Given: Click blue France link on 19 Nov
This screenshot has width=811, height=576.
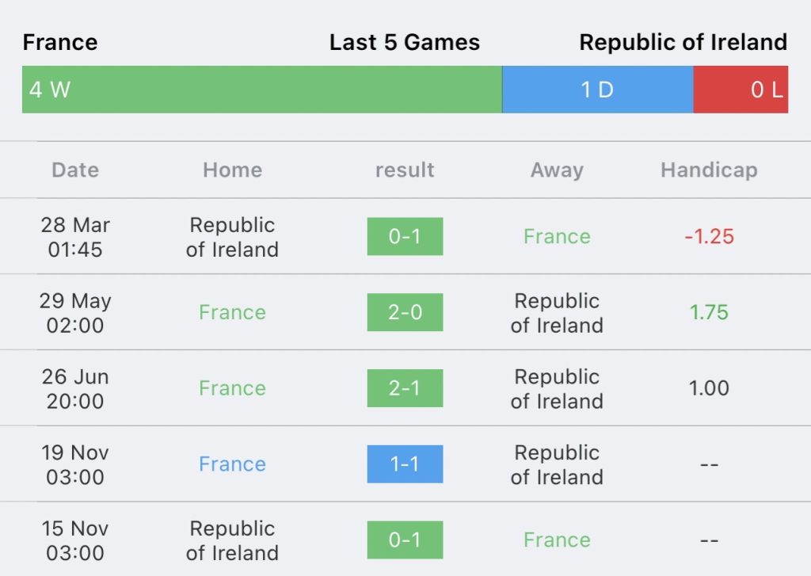Looking at the screenshot, I should point(232,464).
